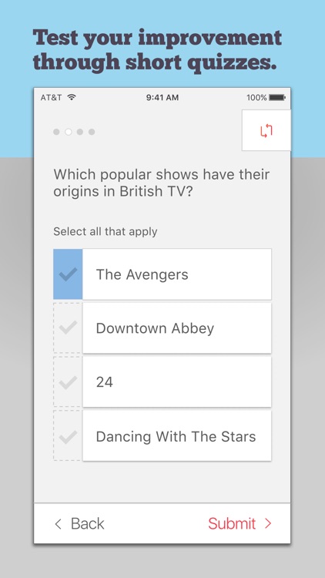Viewport: 325px width, 578px height.
Task: Submit the quiz answers
Action: pyautogui.click(x=240, y=523)
